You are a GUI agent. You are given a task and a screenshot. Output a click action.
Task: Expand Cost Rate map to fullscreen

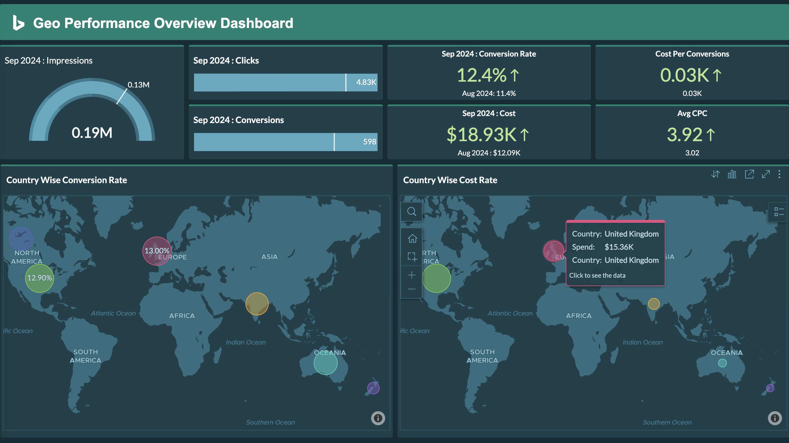(x=766, y=174)
